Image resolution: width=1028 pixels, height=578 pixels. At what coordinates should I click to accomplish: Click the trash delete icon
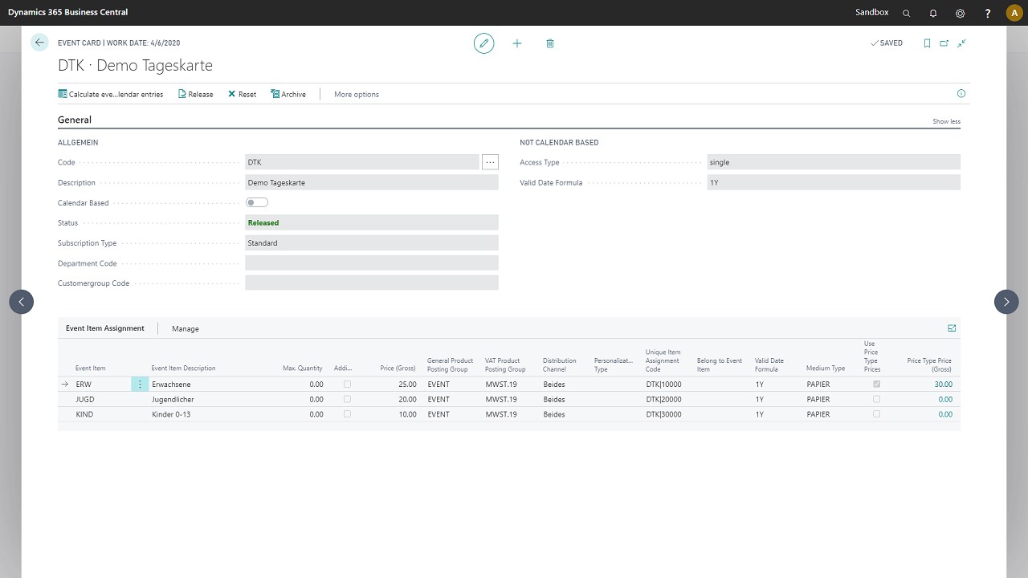tap(550, 43)
